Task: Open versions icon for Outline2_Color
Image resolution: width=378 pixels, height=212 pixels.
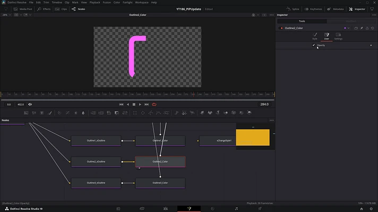Action: coord(356,28)
